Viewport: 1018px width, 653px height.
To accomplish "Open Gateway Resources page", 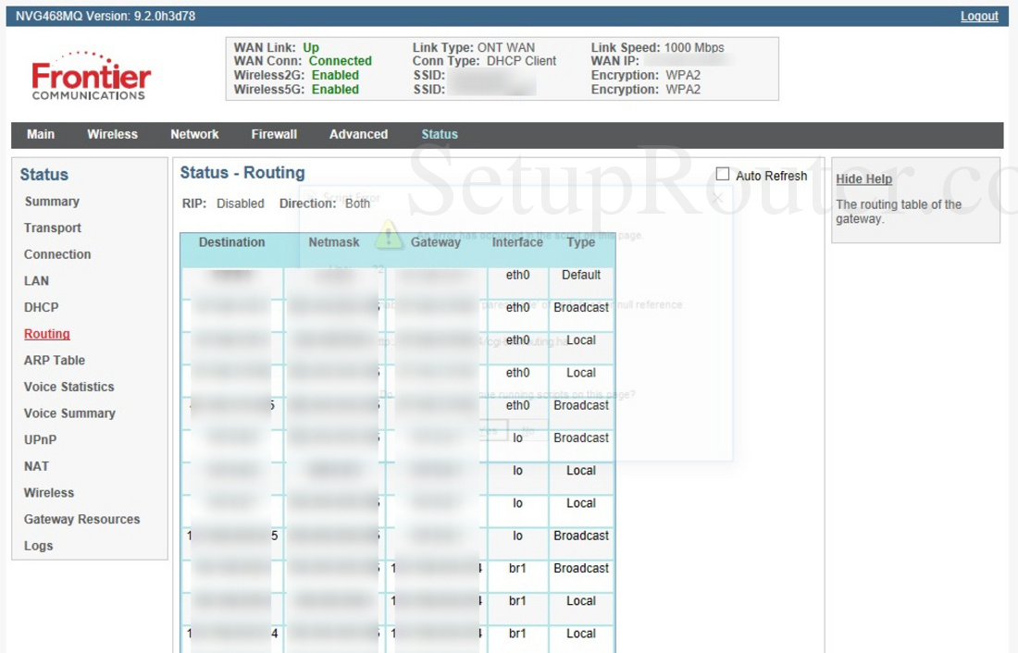I will (82, 520).
